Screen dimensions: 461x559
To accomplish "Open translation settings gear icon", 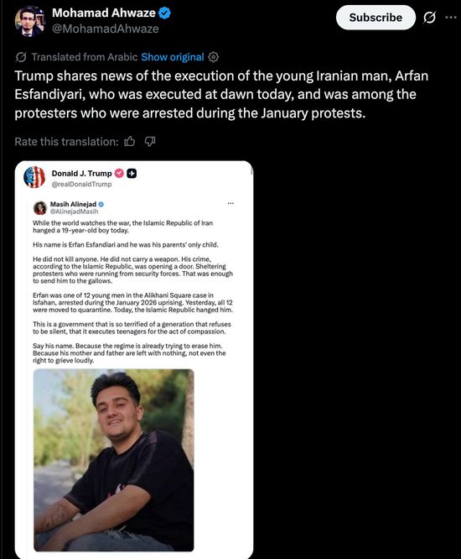I will pos(213,57).
